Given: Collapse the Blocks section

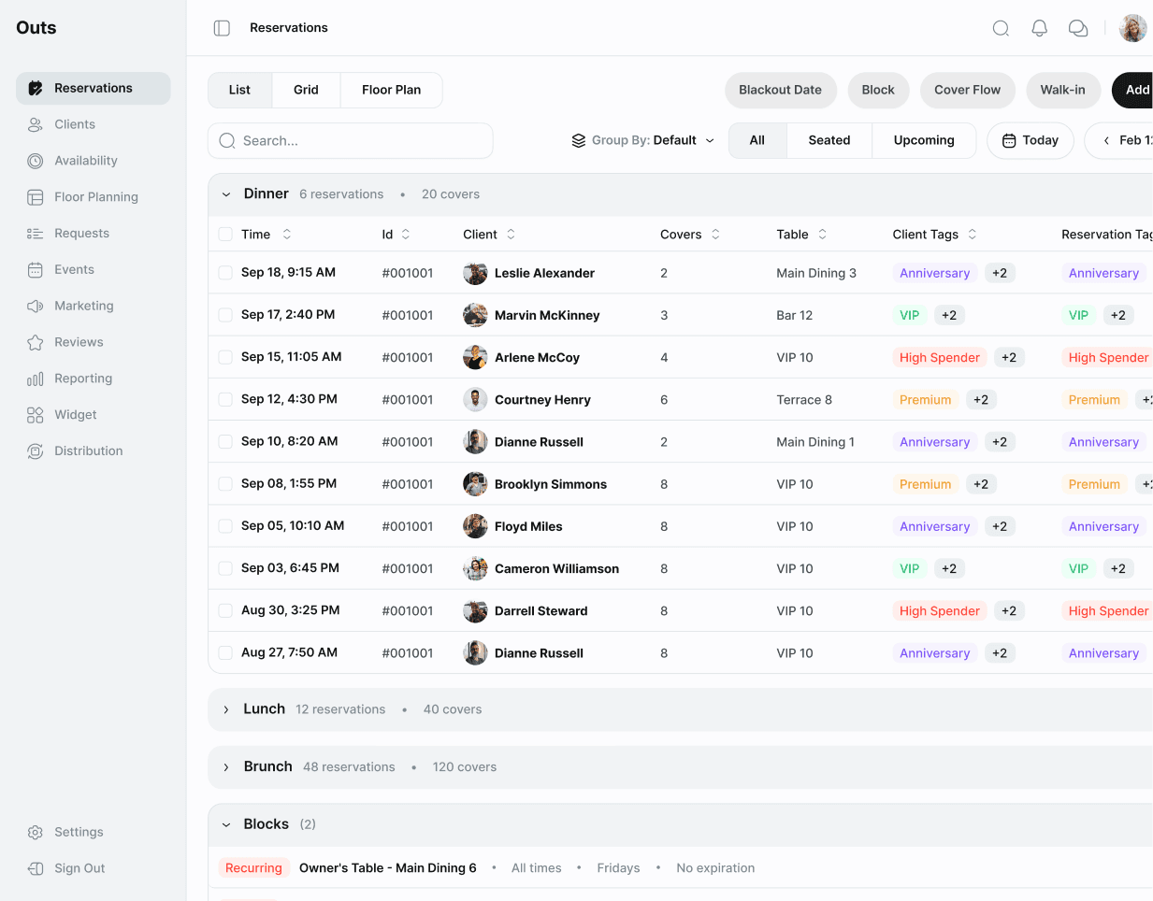Looking at the screenshot, I should click(226, 824).
